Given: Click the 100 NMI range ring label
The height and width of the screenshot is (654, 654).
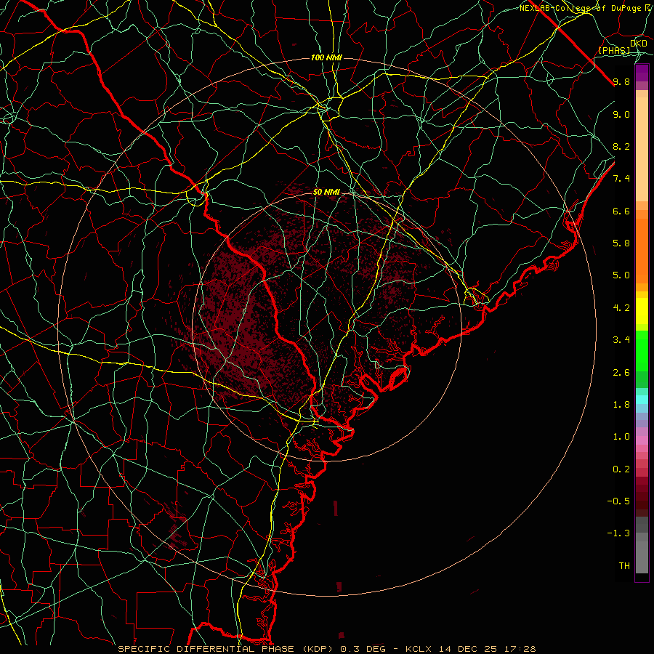Looking at the screenshot, I should click(x=326, y=57).
